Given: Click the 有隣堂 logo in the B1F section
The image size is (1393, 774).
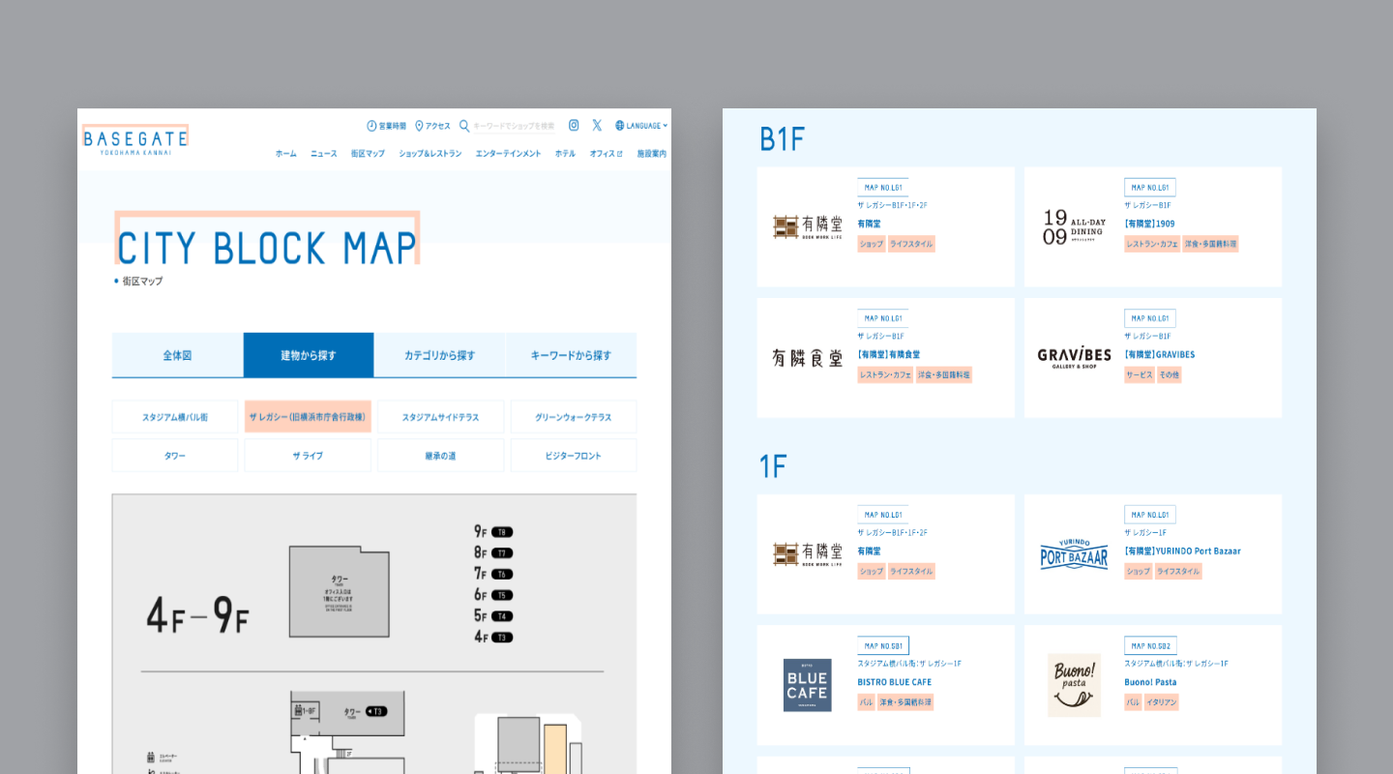Looking at the screenshot, I should point(808,227).
